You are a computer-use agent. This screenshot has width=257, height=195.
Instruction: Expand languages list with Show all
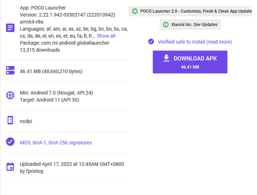(106, 36)
